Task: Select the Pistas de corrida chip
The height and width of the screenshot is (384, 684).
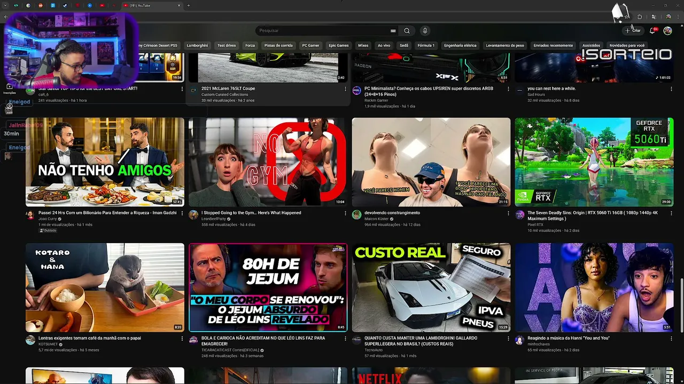Action: 278,45
